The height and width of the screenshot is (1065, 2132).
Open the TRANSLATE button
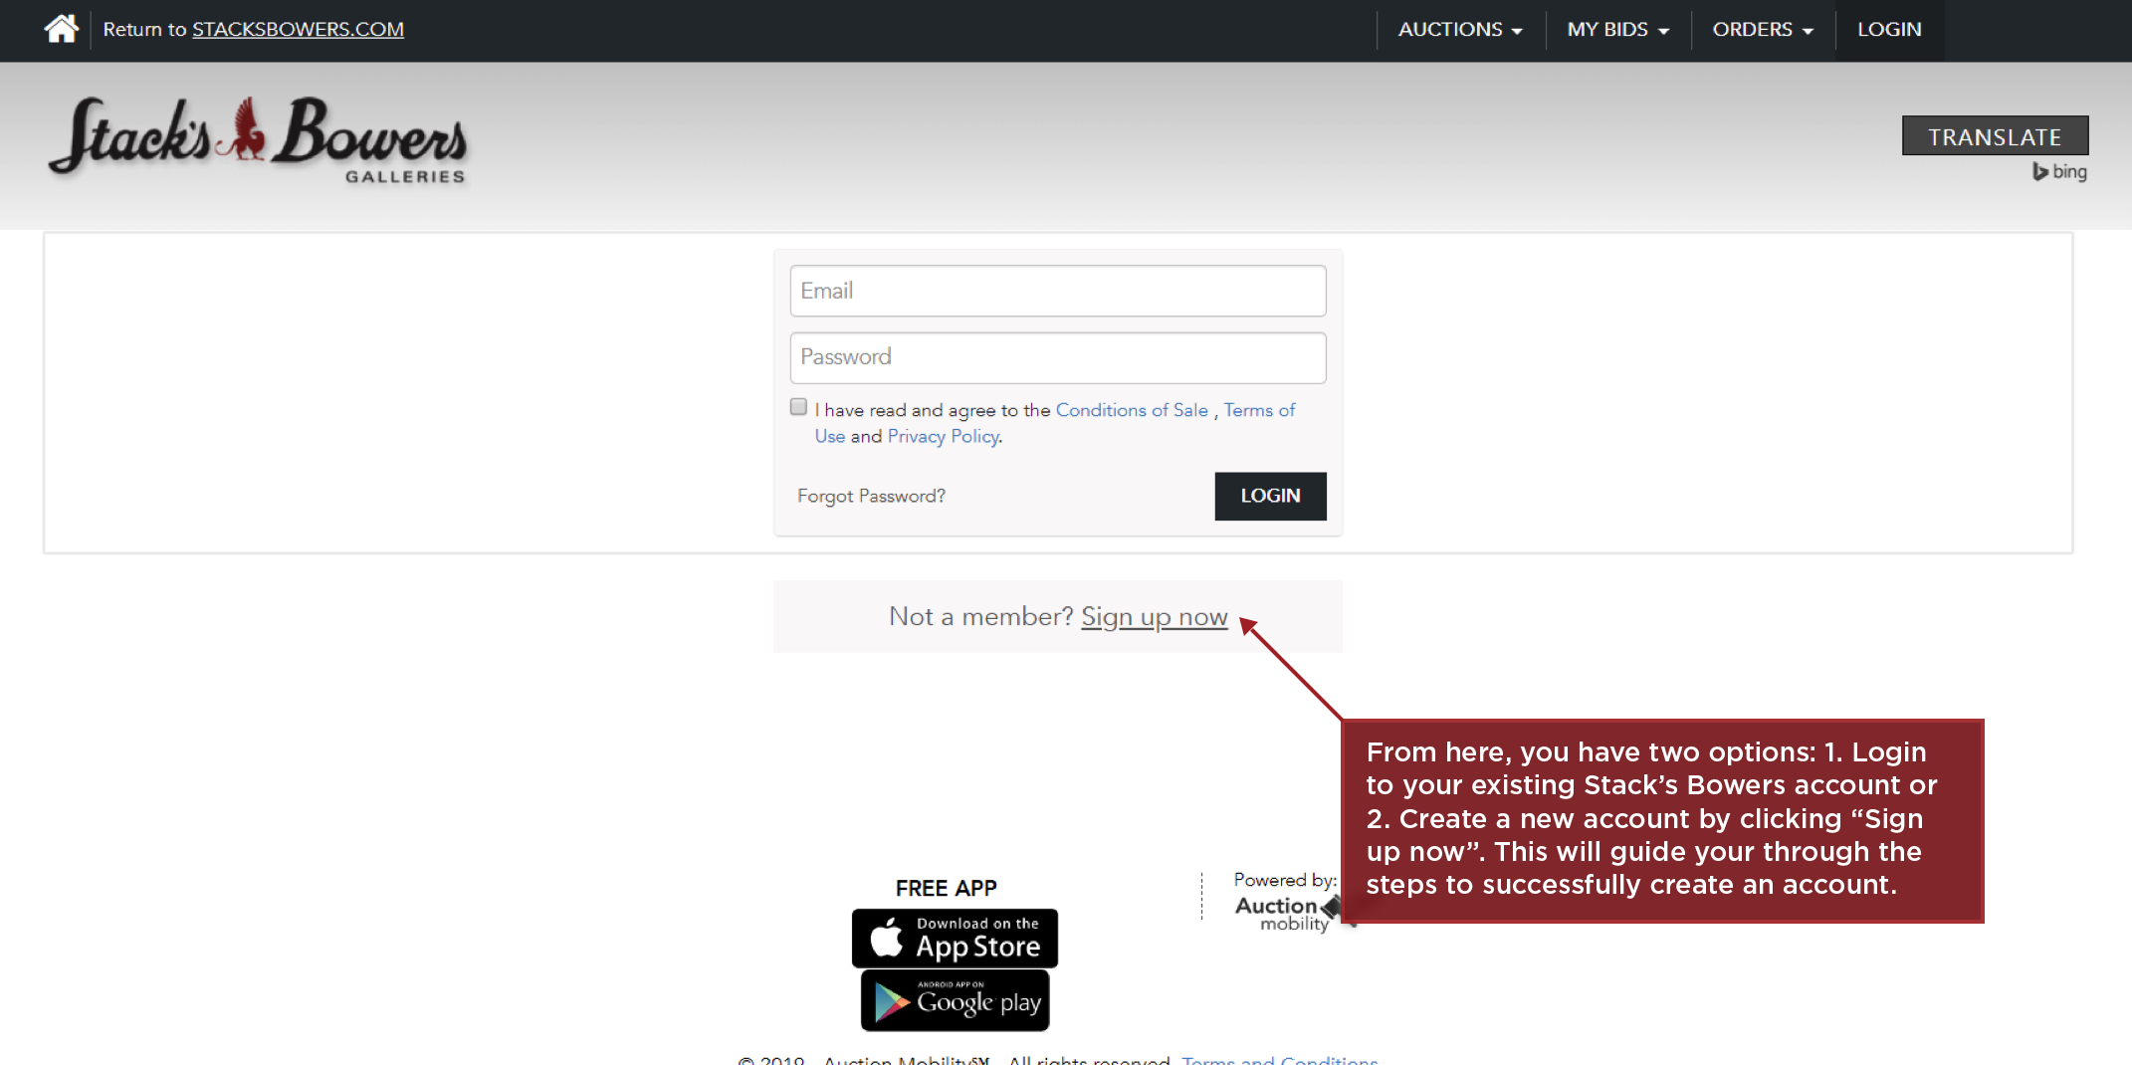pos(1995,136)
